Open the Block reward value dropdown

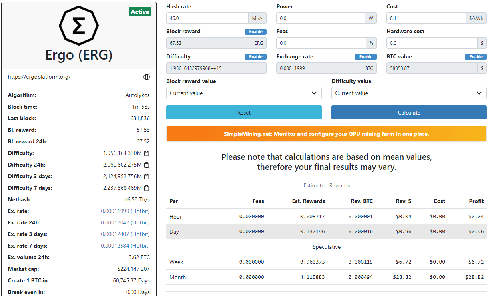(x=244, y=93)
